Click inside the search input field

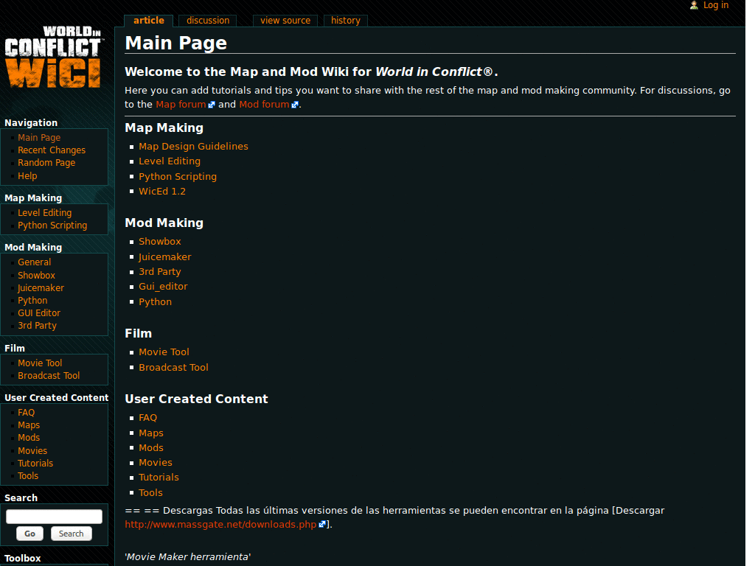[53, 515]
